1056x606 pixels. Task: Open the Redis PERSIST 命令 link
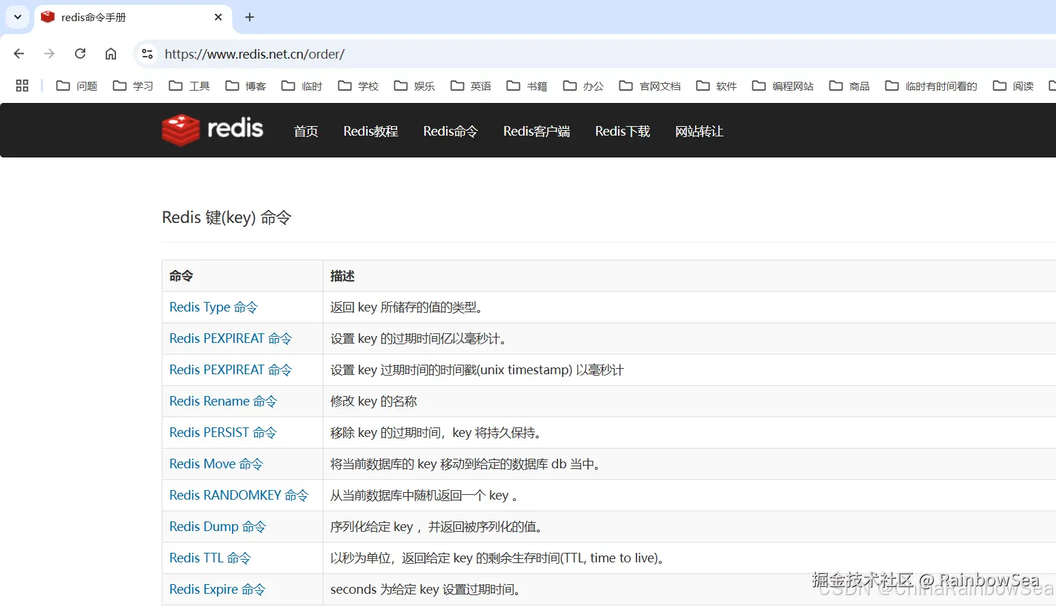223,433
